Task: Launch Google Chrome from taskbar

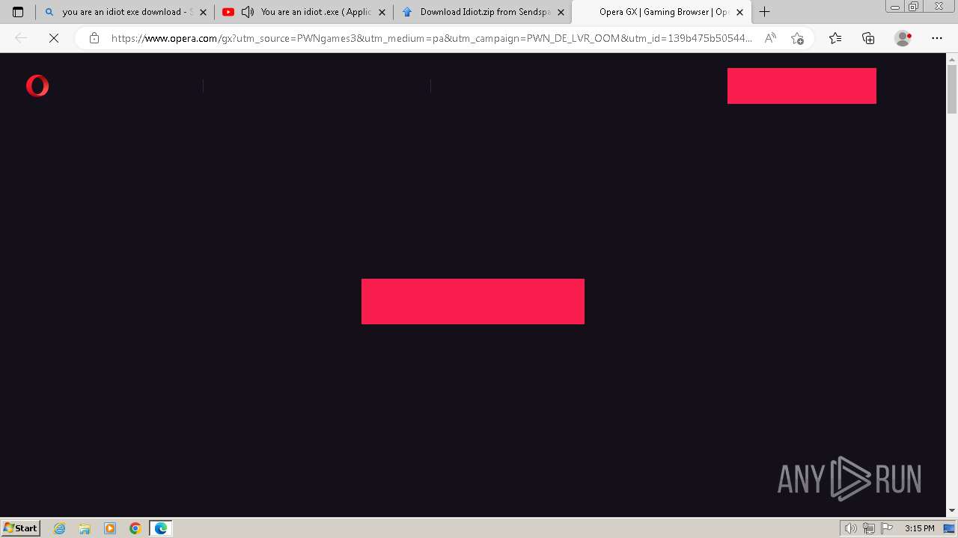Action: 135,528
